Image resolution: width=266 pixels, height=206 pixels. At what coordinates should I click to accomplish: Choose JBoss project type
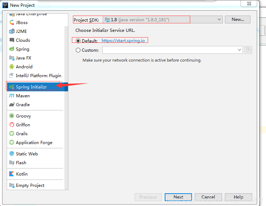click(x=36, y=22)
